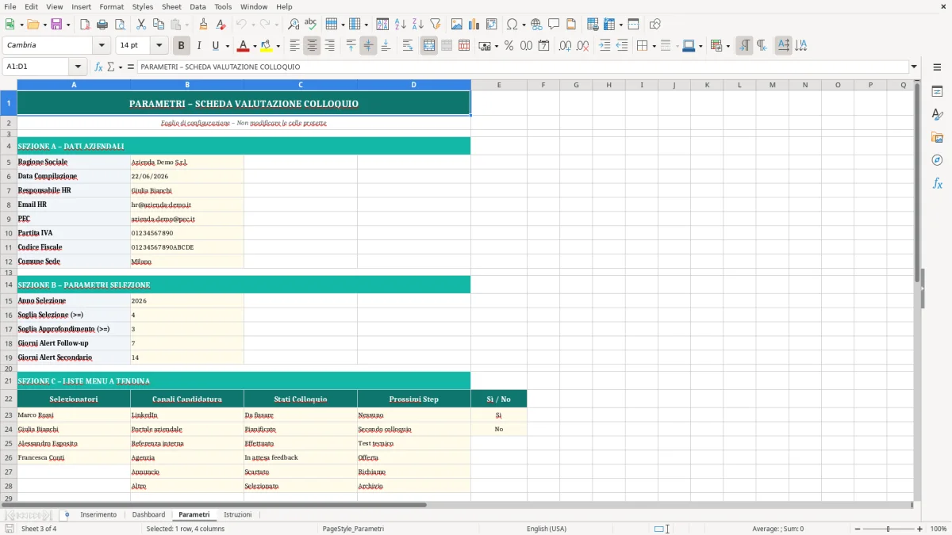952x535 pixels.
Task: Click the Insert Hyperlink icon
Action: (x=536, y=25)
